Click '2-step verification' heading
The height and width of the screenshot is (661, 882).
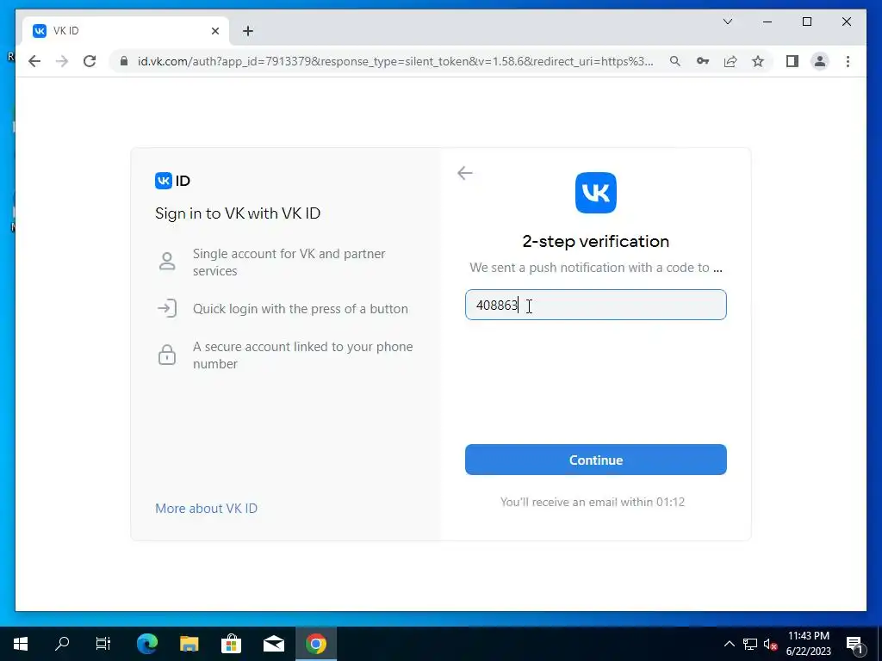click(x=596, y=241)
